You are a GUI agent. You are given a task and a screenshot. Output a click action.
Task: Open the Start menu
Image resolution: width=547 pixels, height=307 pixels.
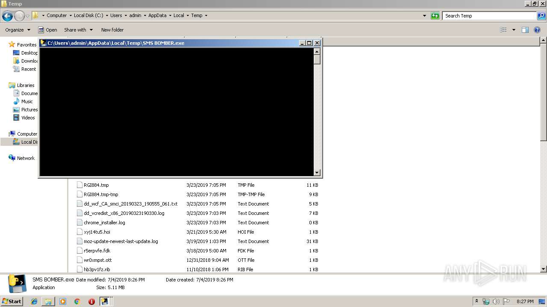(12, 301)
